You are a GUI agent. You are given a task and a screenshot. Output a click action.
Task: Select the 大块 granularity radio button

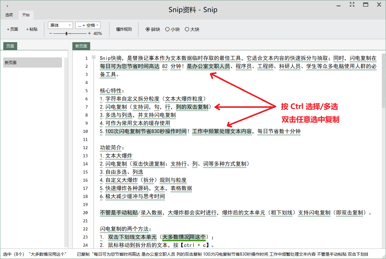192,29
